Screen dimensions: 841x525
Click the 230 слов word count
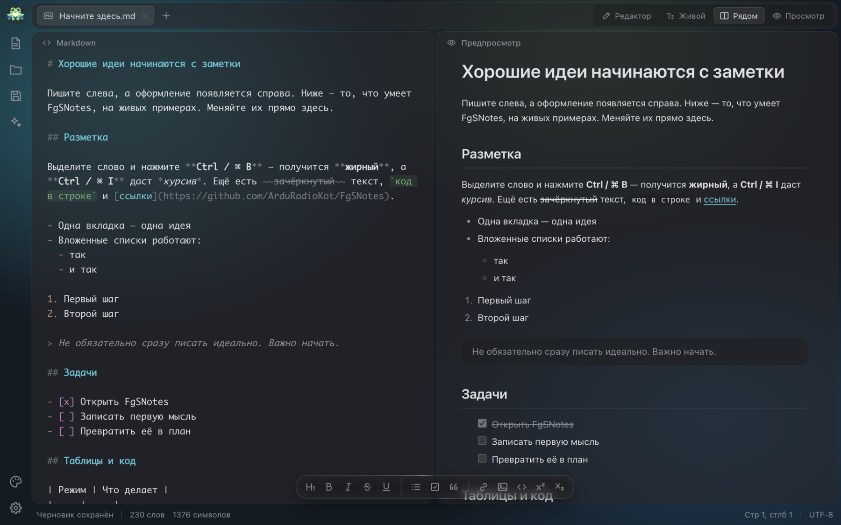click(x=147, y=515)
